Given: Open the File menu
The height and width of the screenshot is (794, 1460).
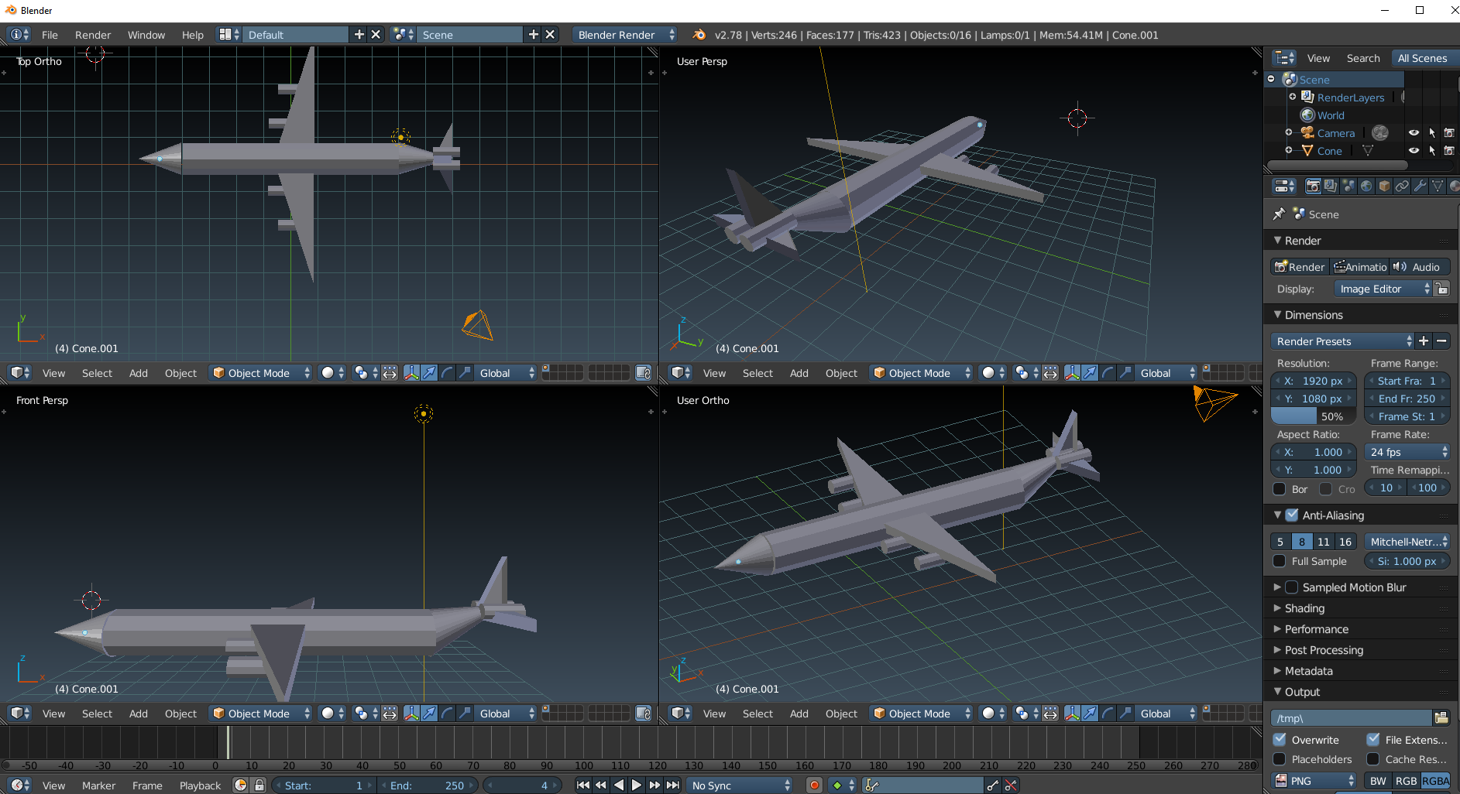Looking at the screenshot, I should pos(49,35).
